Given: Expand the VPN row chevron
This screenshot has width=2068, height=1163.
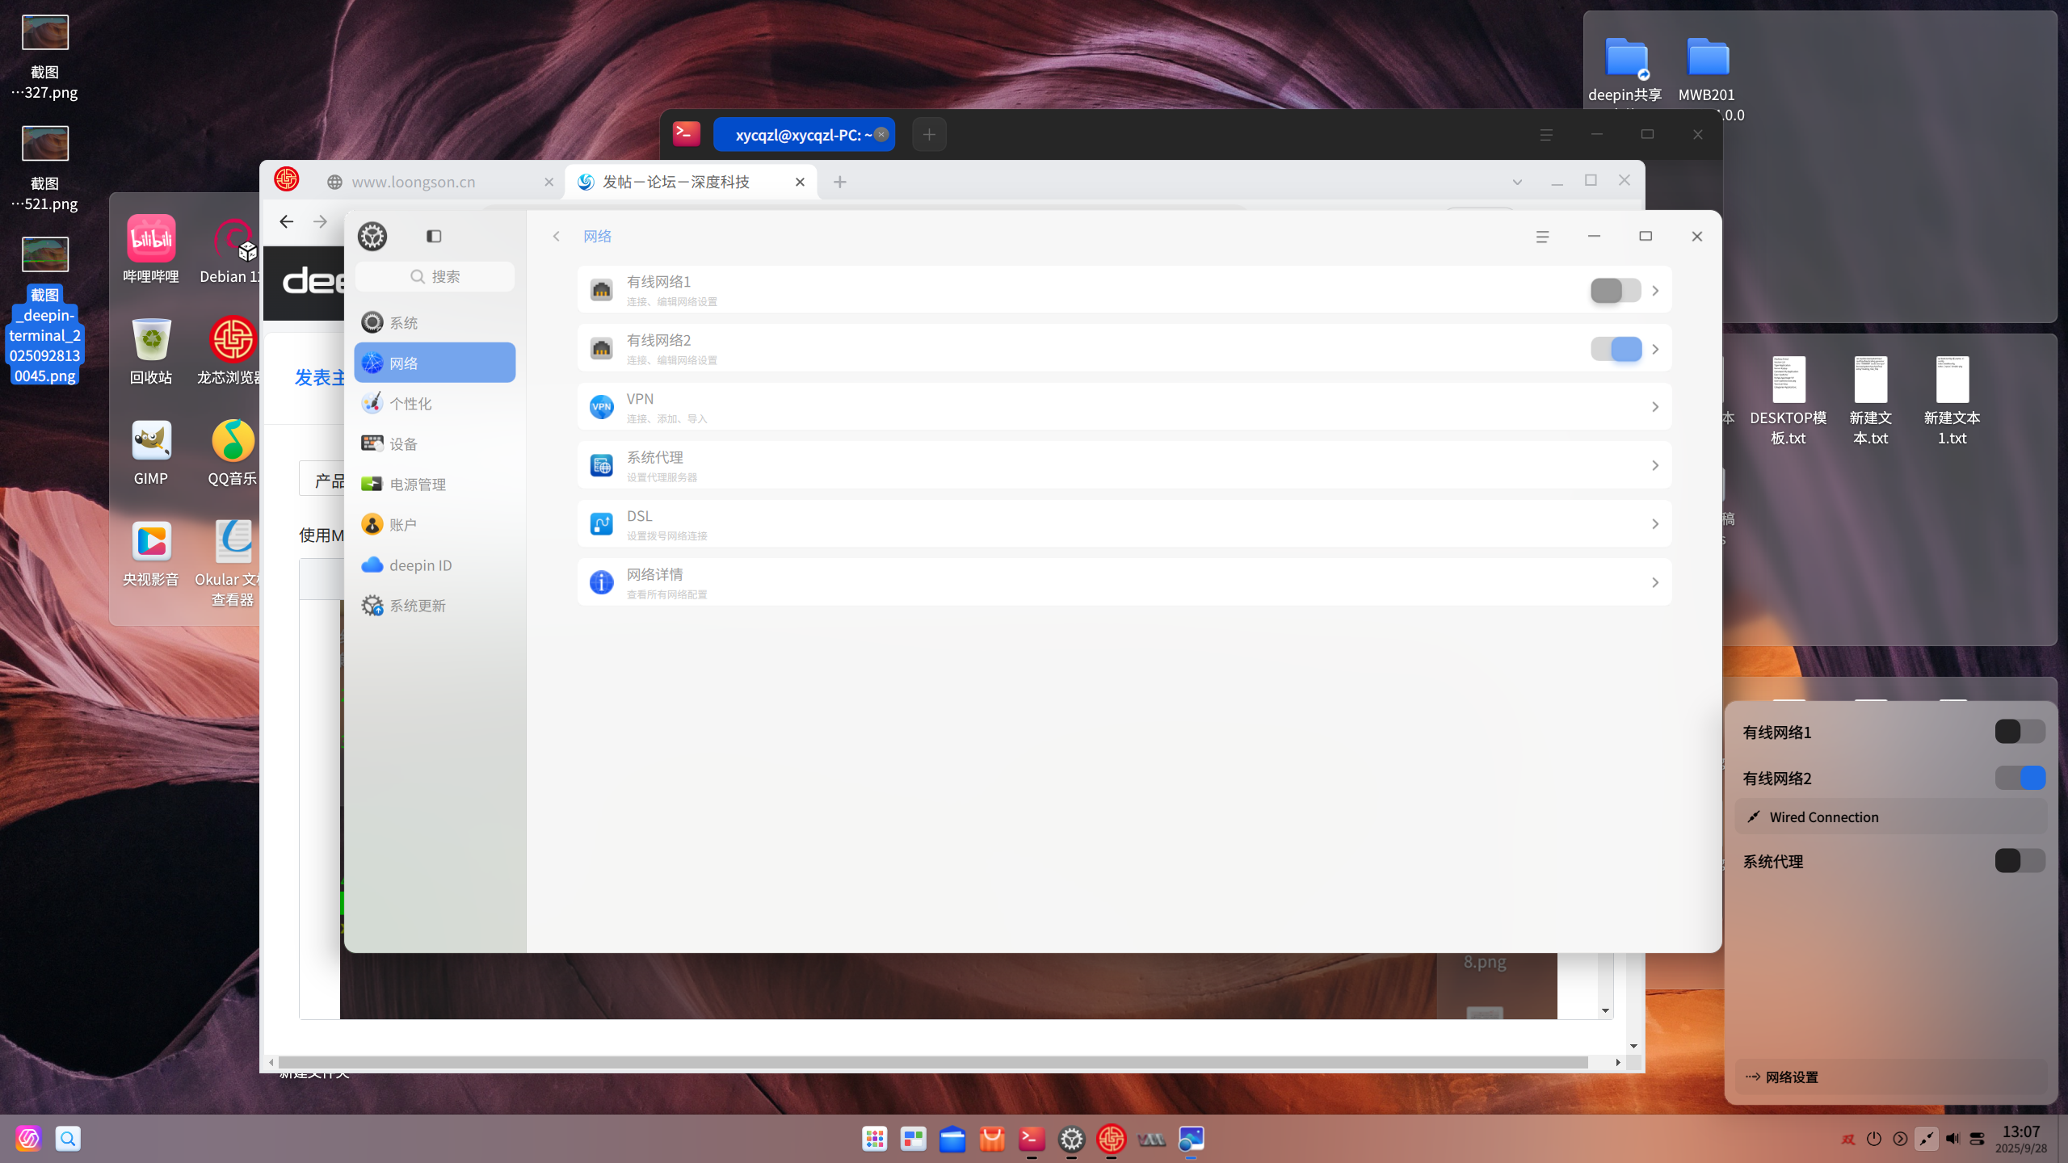Looking at the screenshot, I should (x=1655, y=407).
